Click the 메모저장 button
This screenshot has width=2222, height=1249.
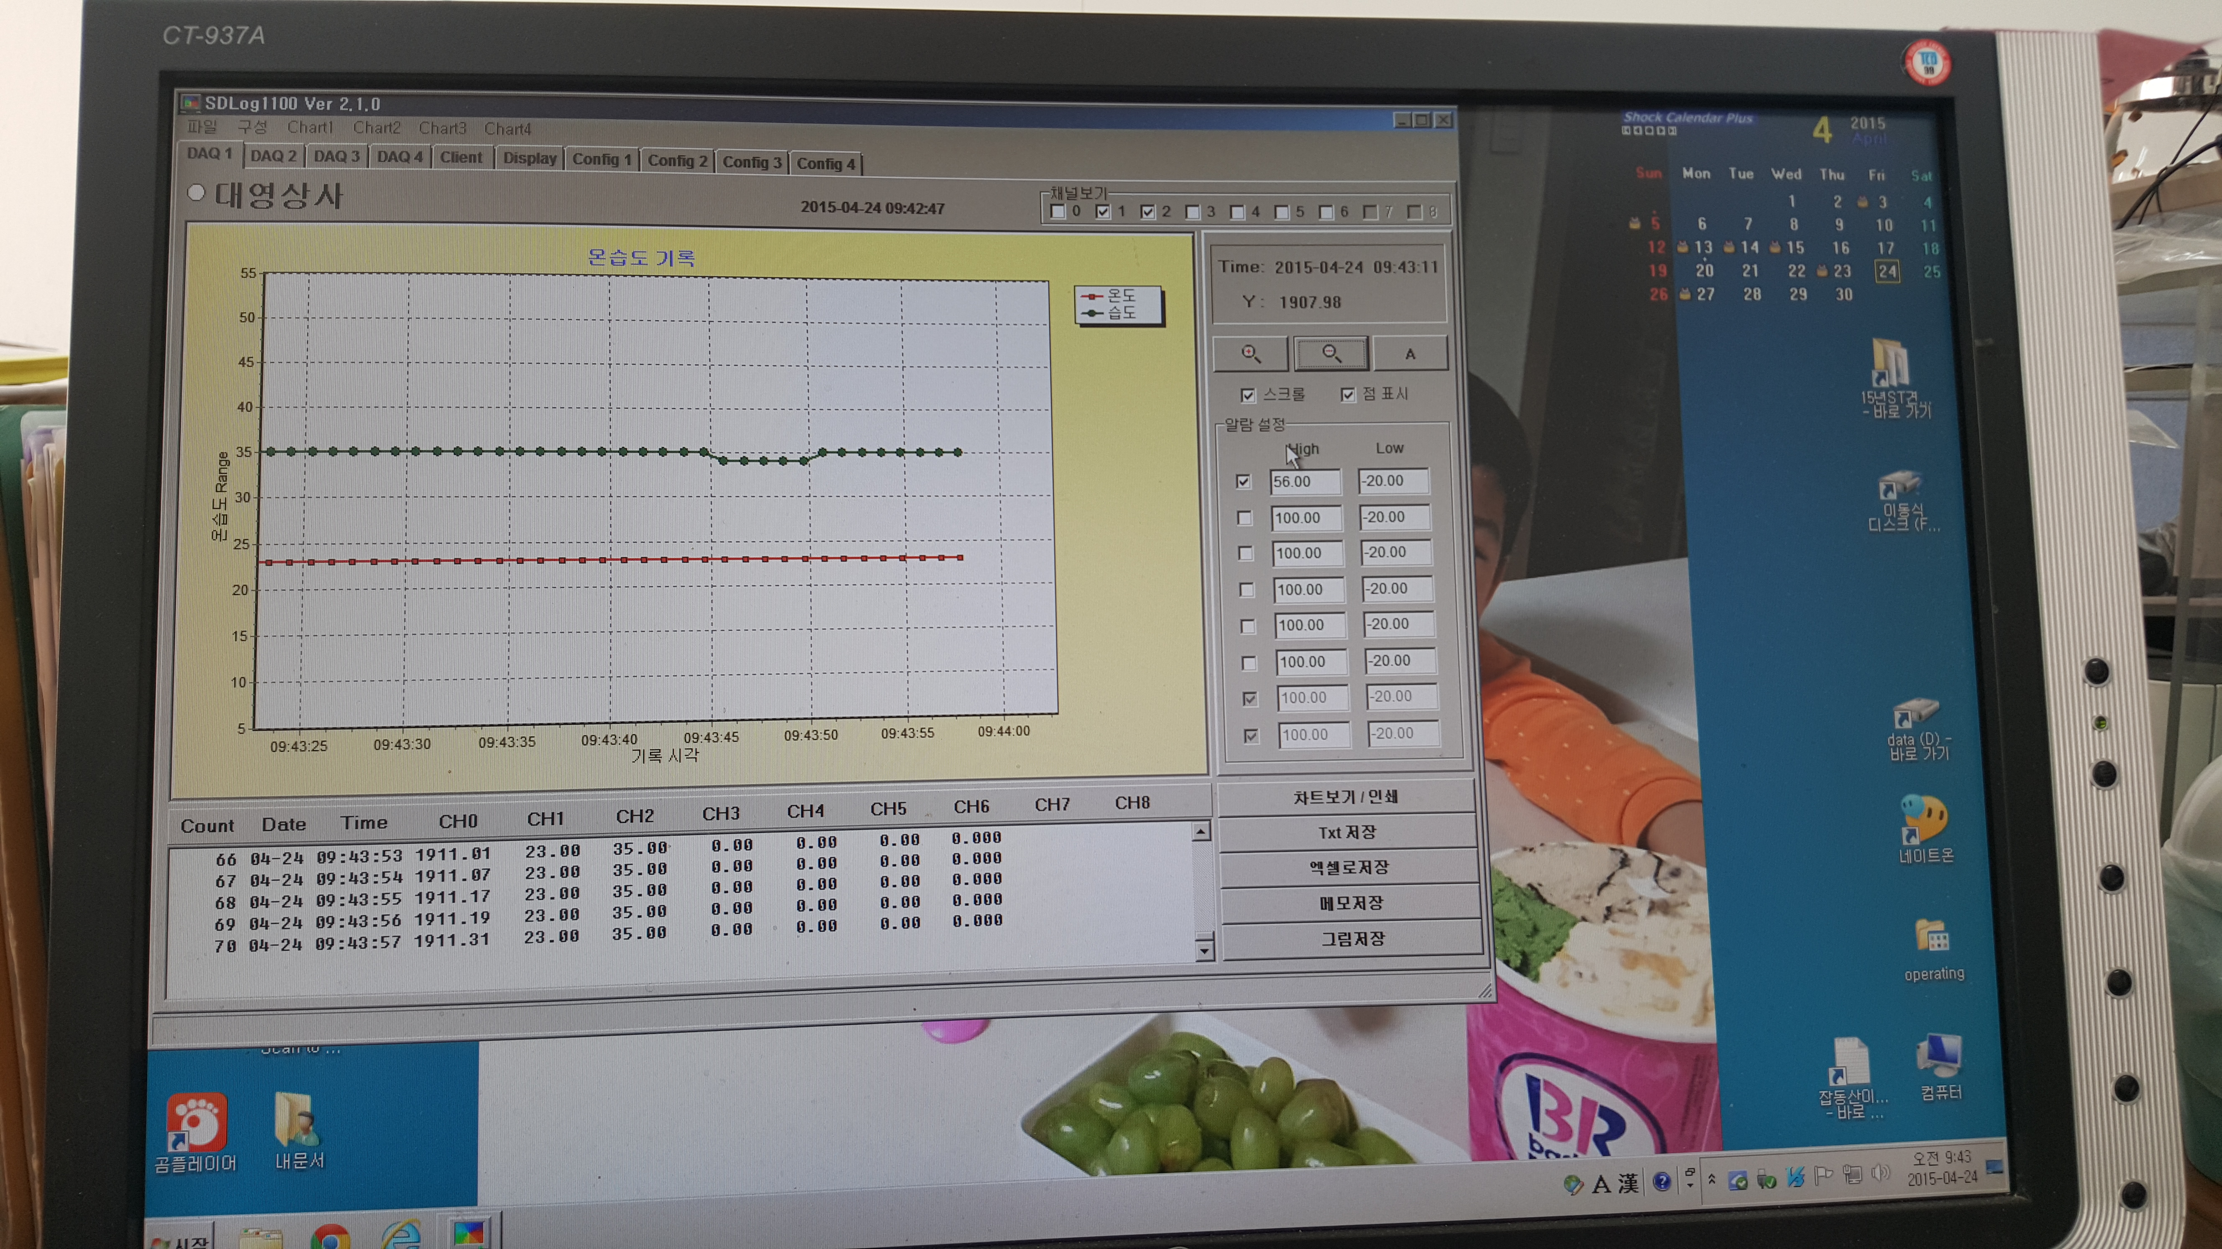click(x=1351, y=902)
